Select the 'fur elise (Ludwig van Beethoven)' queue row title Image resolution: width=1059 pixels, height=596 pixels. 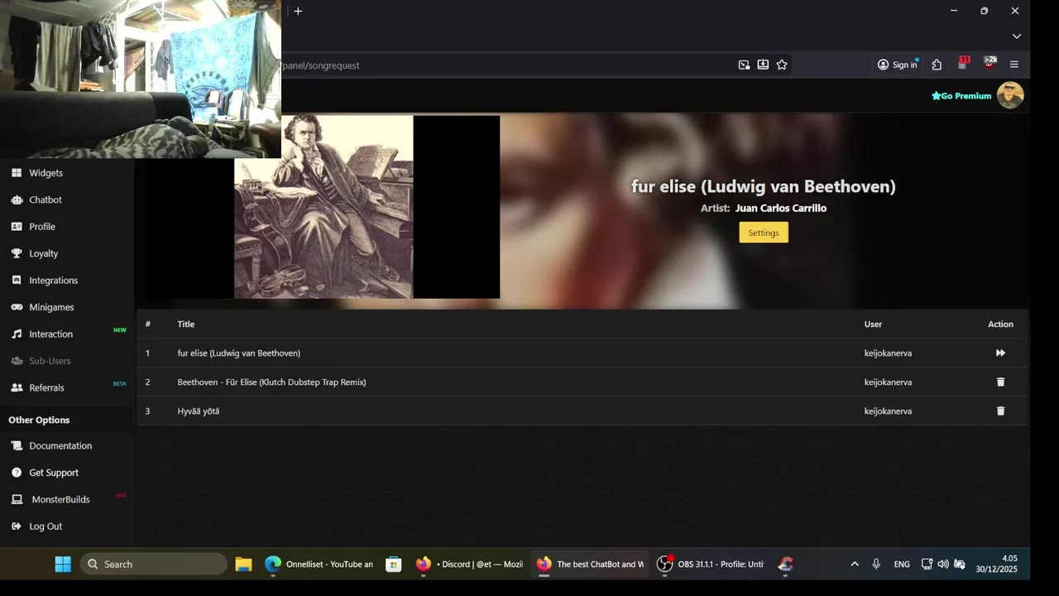238,353
